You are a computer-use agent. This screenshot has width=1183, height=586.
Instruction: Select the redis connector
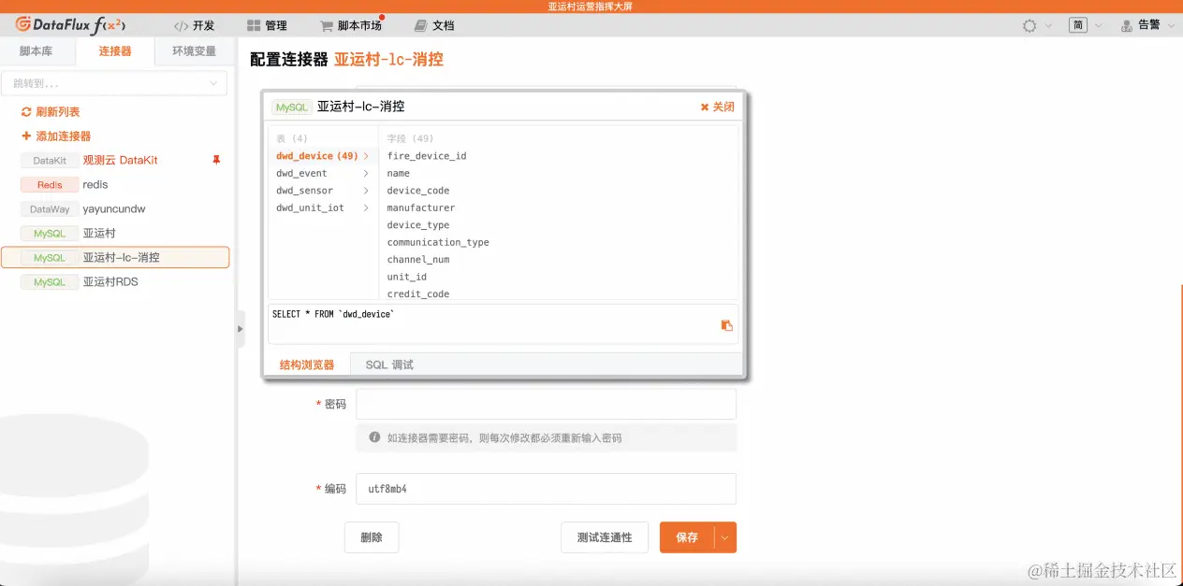(114, 185)
